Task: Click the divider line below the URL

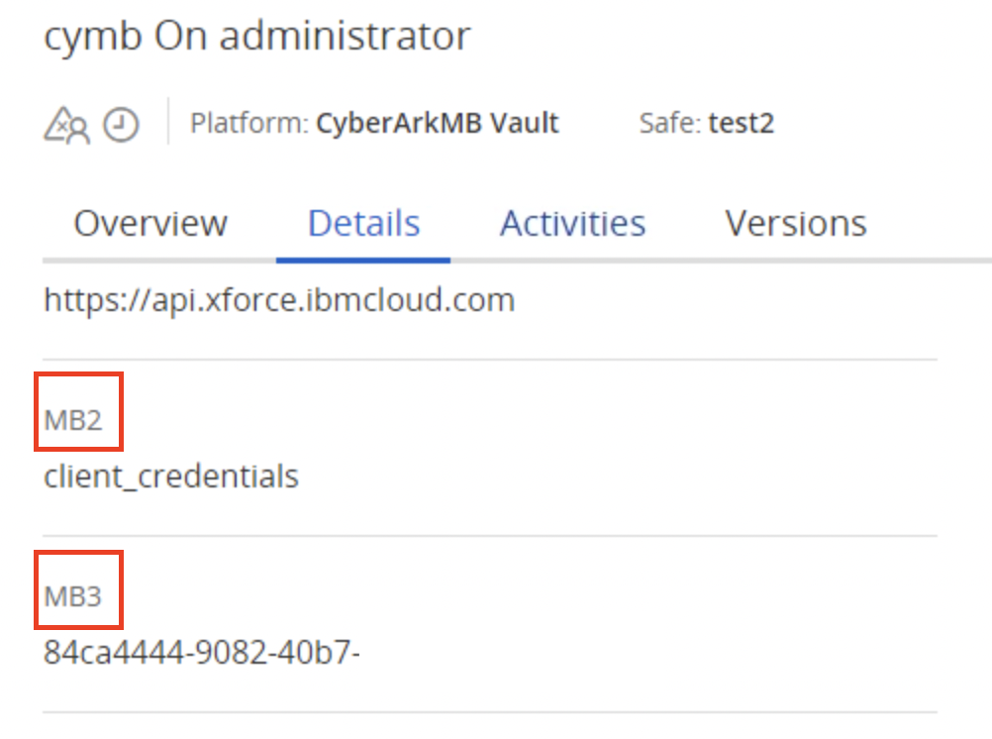Action: (x=490, y=360)
